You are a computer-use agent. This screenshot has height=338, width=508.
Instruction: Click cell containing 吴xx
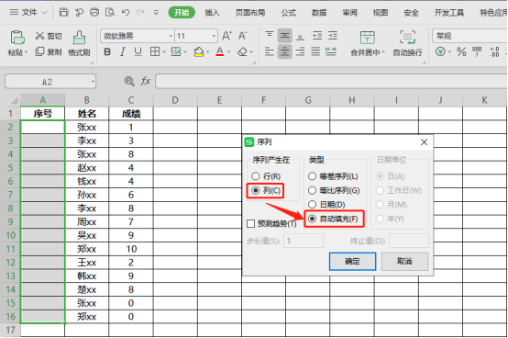(87, 235)
